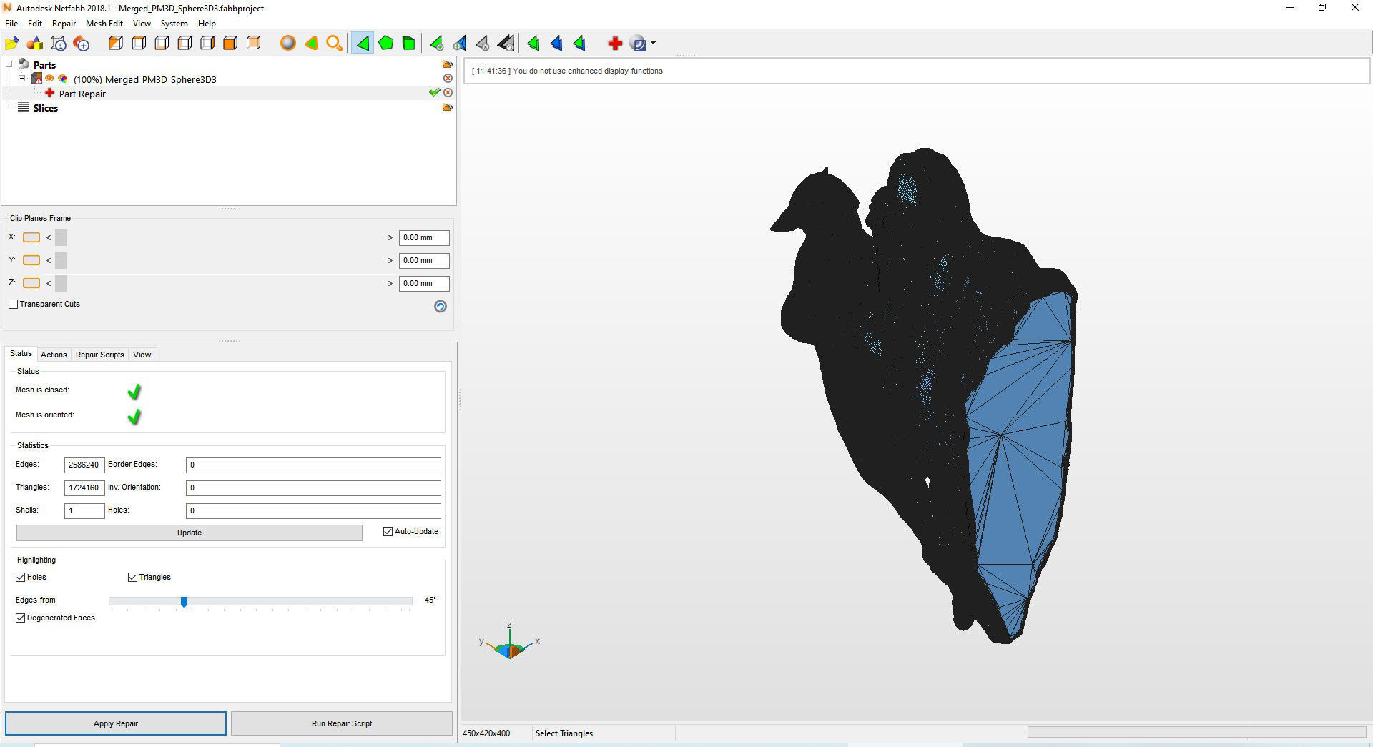The height and width of the screenshot is (747, 1373).
Task: Click the orange triangle icon beside the magnifier
Action: [311, 44]
